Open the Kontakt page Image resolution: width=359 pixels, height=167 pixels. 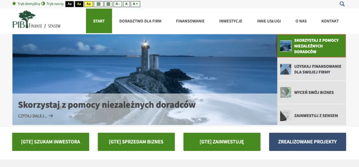click(330, 21)
